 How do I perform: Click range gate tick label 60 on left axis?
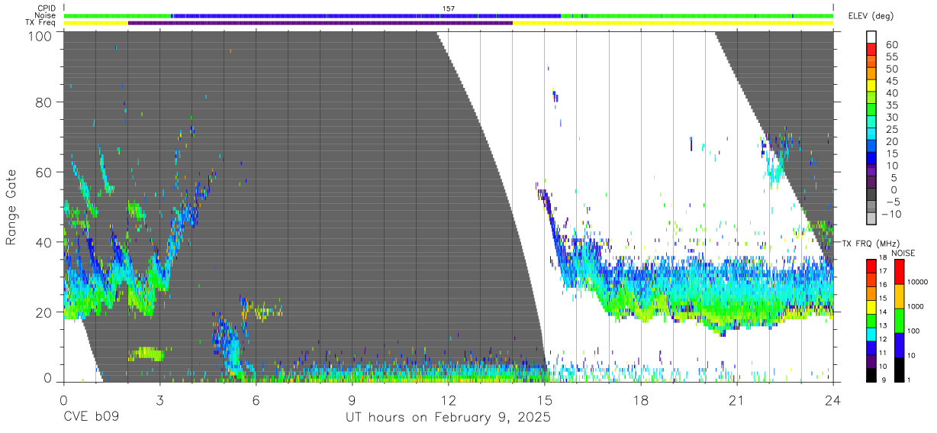pyautogui.click(x=43, y=173)
